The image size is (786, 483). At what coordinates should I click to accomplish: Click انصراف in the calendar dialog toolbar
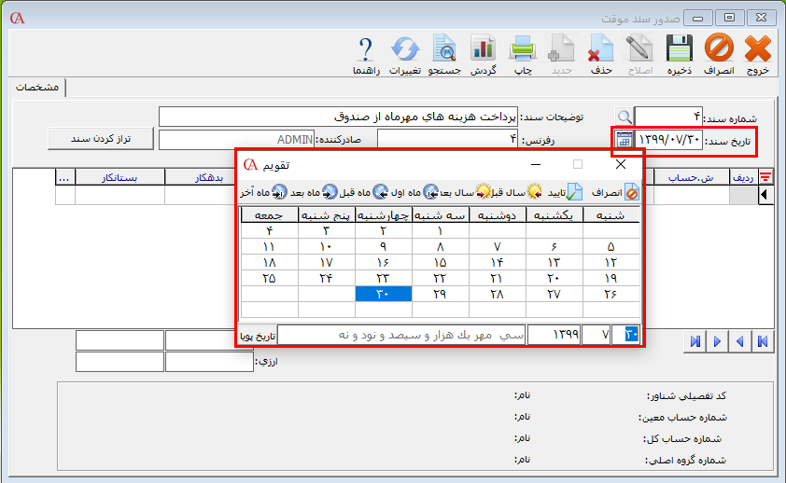[615, 192]
